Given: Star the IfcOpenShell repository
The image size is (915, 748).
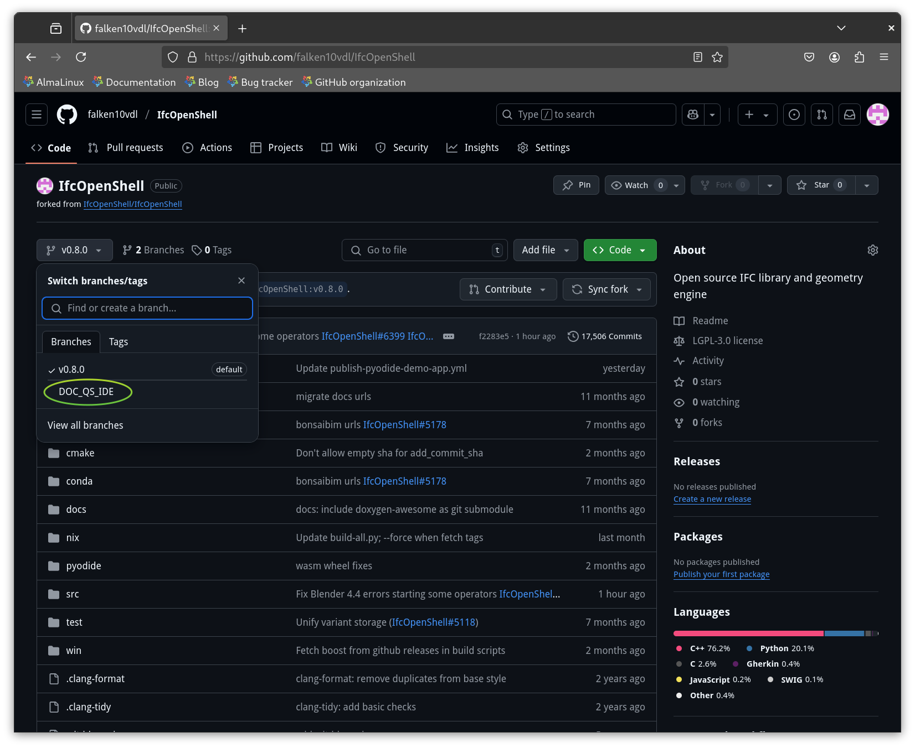Looking at the screenshot, I should (821, 185).
